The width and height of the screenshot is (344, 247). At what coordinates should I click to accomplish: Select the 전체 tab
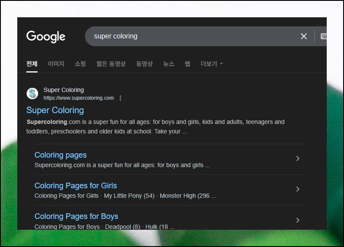click(x=32, y=64)
